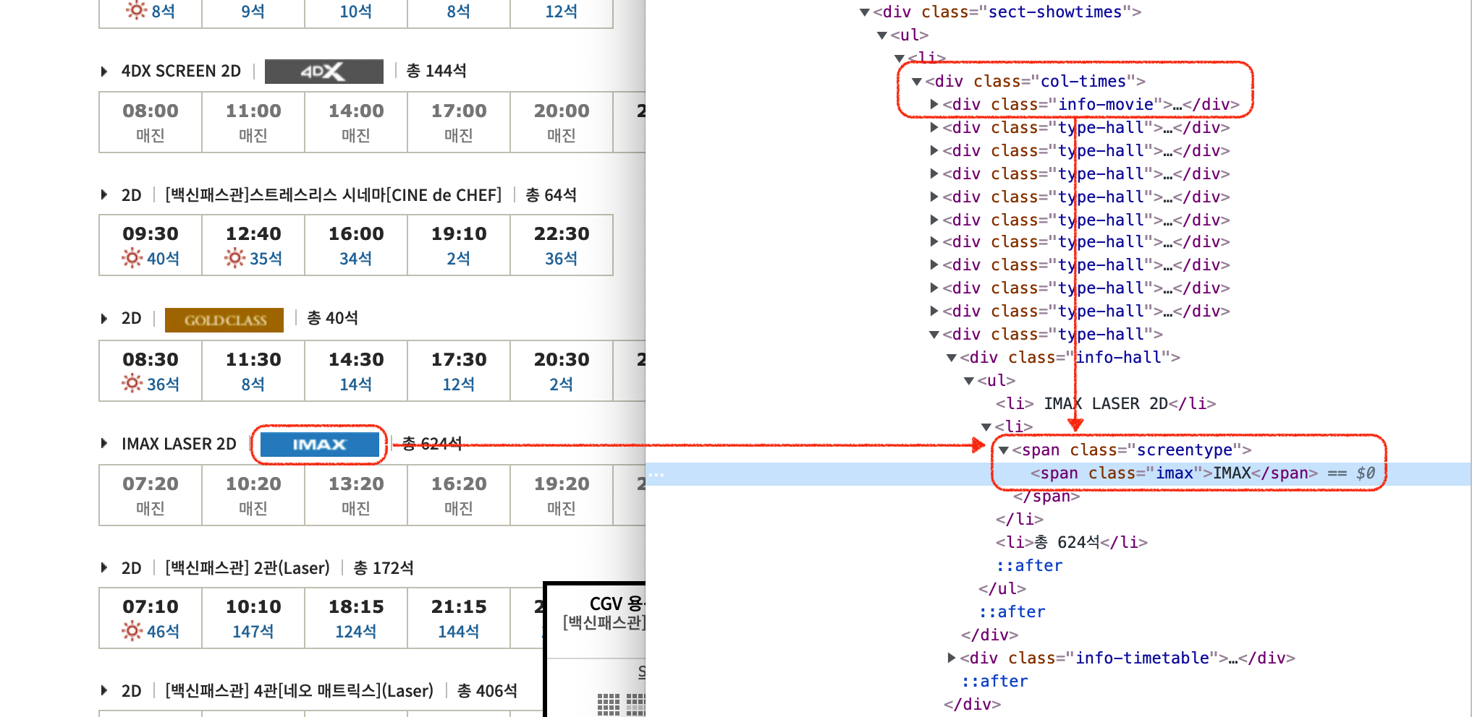
Task: Click the closing /span tag line
Action: (1046, 497)
